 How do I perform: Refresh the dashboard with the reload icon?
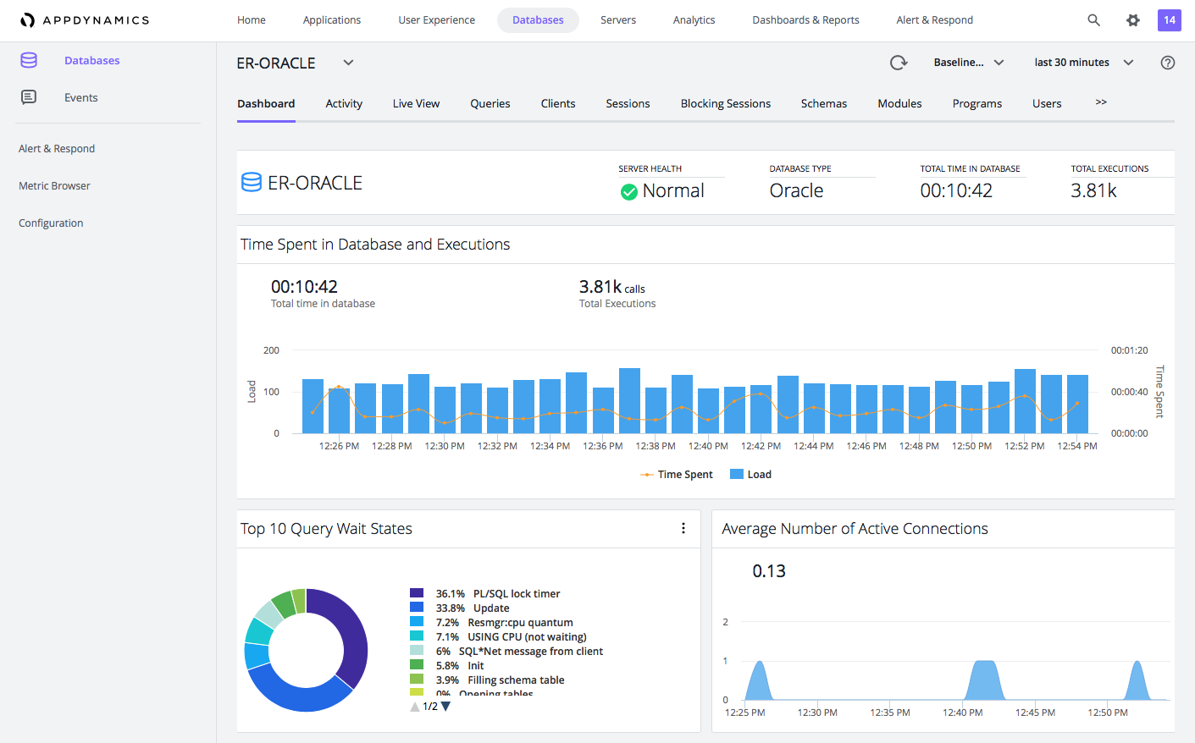coord(899,63)
